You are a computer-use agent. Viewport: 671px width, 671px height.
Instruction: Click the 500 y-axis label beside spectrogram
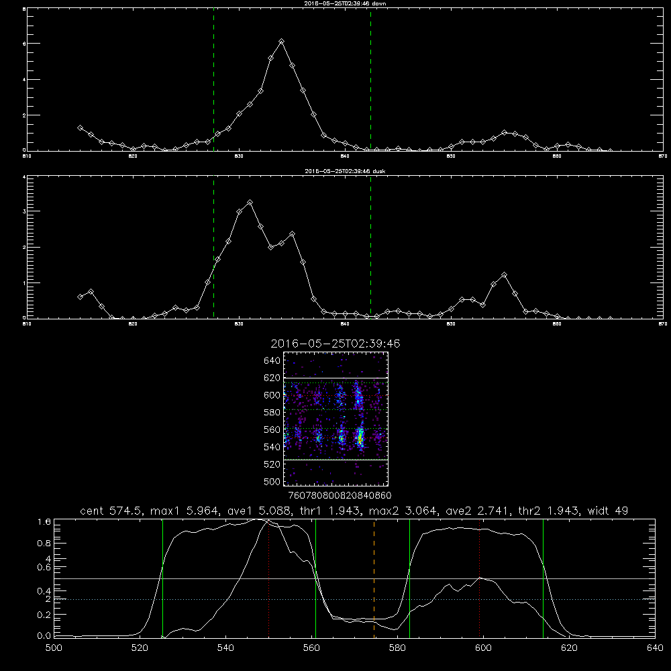point(272,481)
